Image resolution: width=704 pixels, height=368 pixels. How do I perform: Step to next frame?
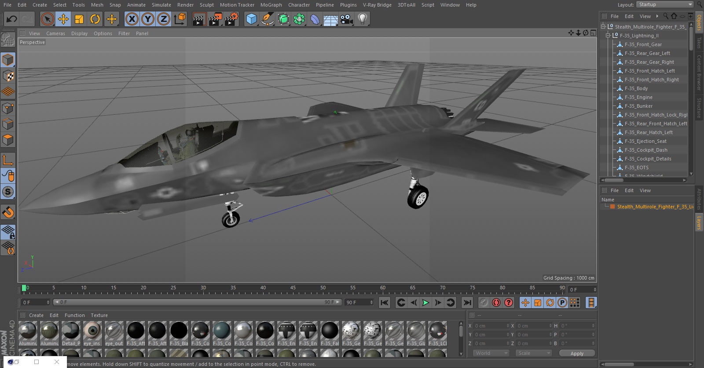pos(438,302)
